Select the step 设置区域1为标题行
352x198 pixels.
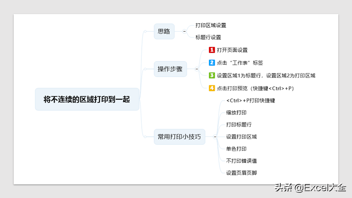coord(266,76)
